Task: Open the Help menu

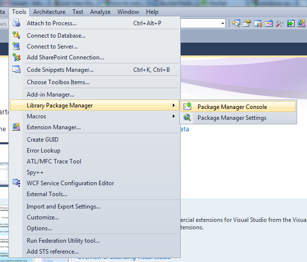Action: click(152, 12)
